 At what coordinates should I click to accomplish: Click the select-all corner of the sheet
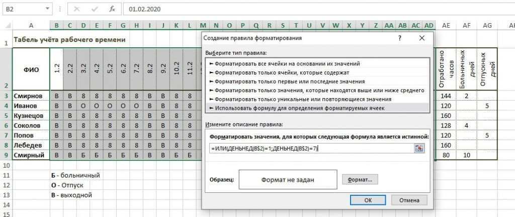tap(6, 26)
